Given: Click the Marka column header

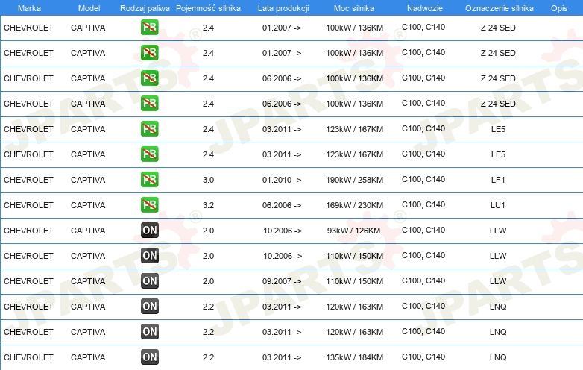Looking at the screenshot, I should (x=29, y=8).
